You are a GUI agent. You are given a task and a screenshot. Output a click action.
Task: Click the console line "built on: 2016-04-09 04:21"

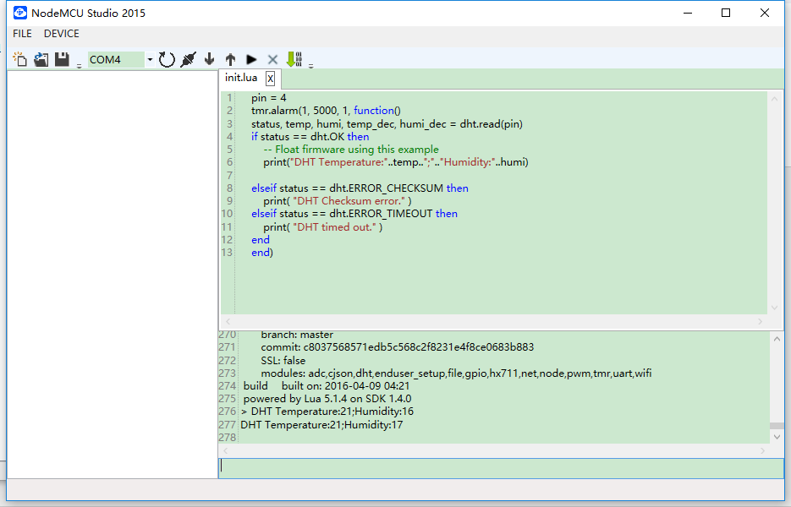[x=345, y=386]
